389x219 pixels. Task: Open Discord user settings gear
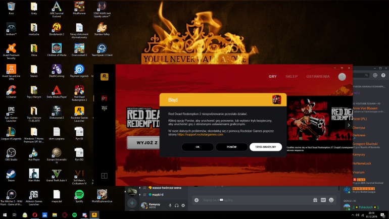pyautogui.click(x=183, y=205)
